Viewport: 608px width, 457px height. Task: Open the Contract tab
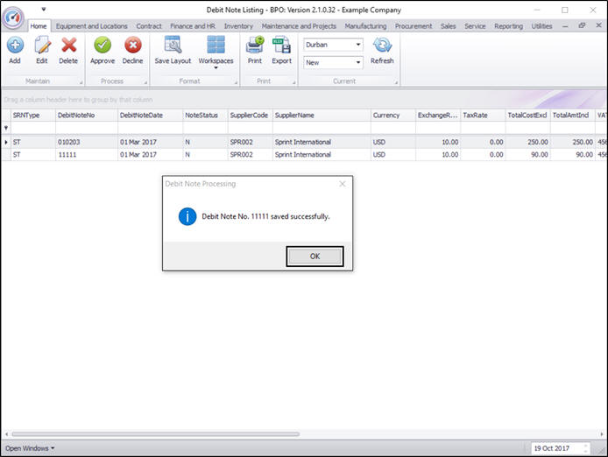click(x=149, y=26)
